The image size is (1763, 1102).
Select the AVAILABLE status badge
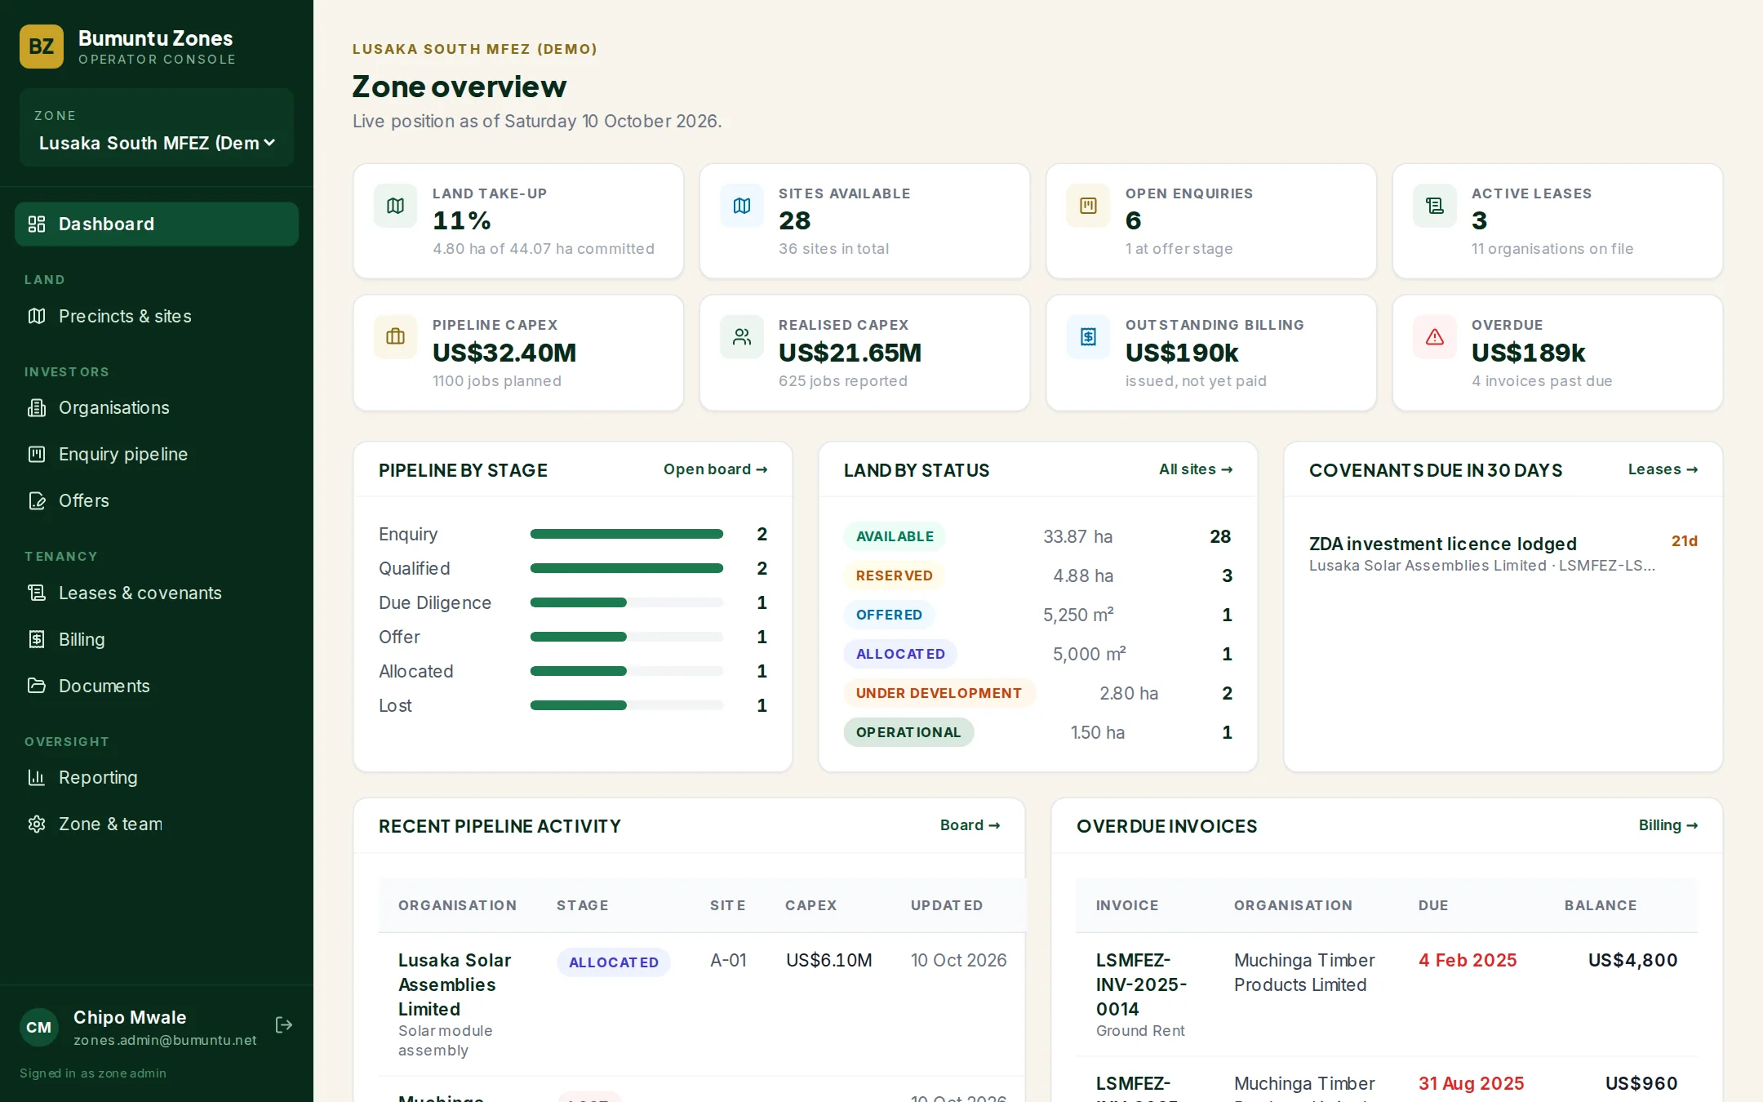pyautogui.click(x=895, y=536)
